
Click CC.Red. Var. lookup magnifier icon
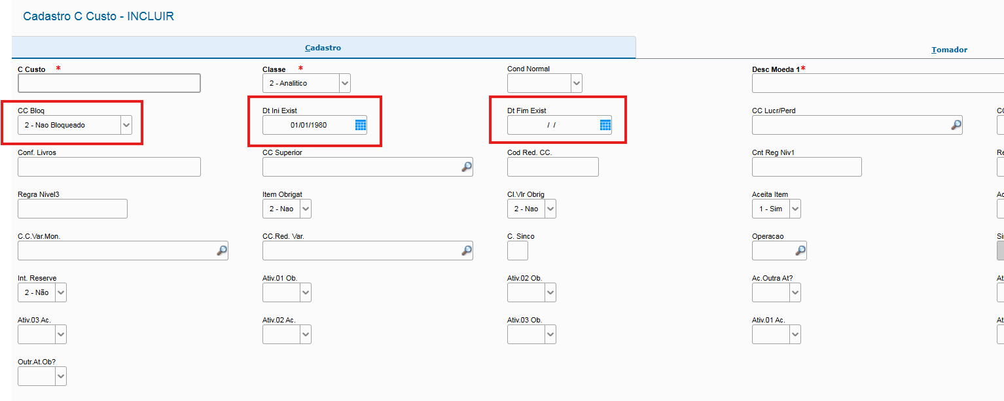click(467, 251)
